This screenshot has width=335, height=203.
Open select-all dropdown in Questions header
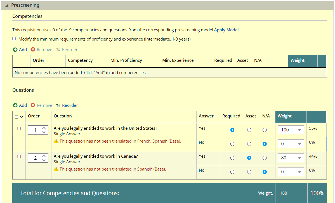pyautogui.click(x=21, y=117)
